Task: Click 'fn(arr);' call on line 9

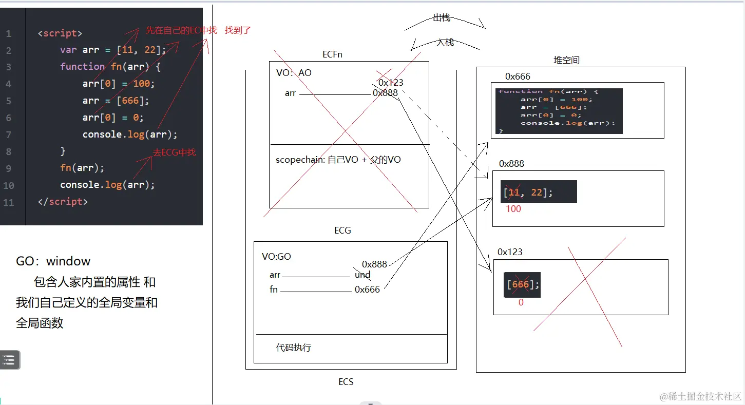Action: (x=82, y=168)
